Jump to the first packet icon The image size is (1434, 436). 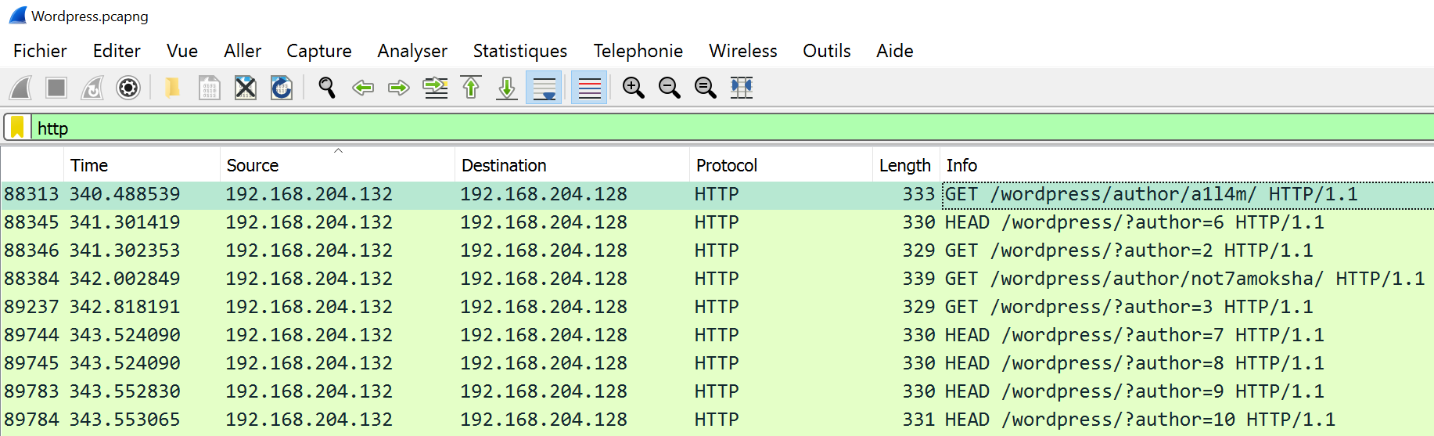[471, 88]
